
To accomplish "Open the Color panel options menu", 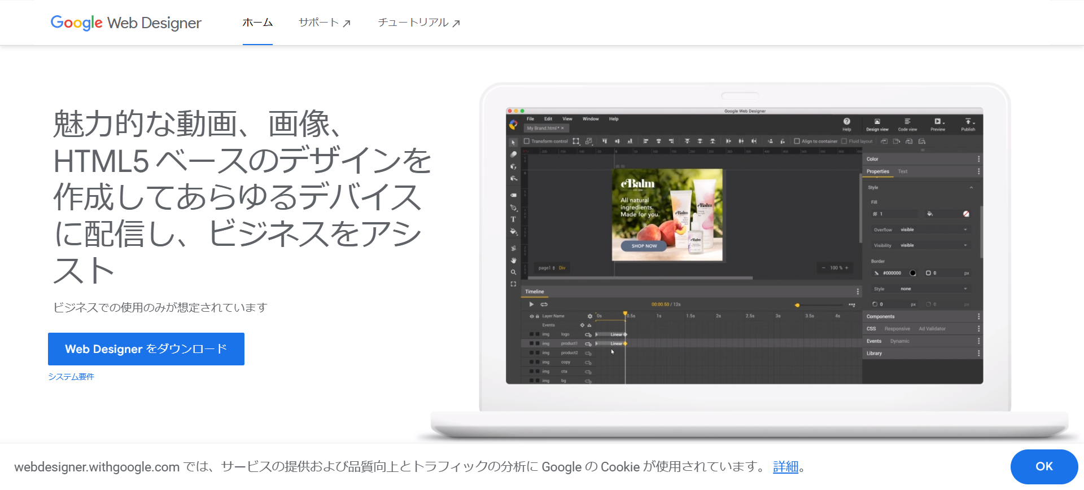I will [978, 159].
